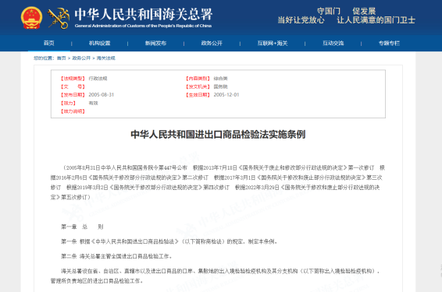Click the slogan 守国门 促发展
This screenshot has height=292, width=442.
tap(346, 11)
